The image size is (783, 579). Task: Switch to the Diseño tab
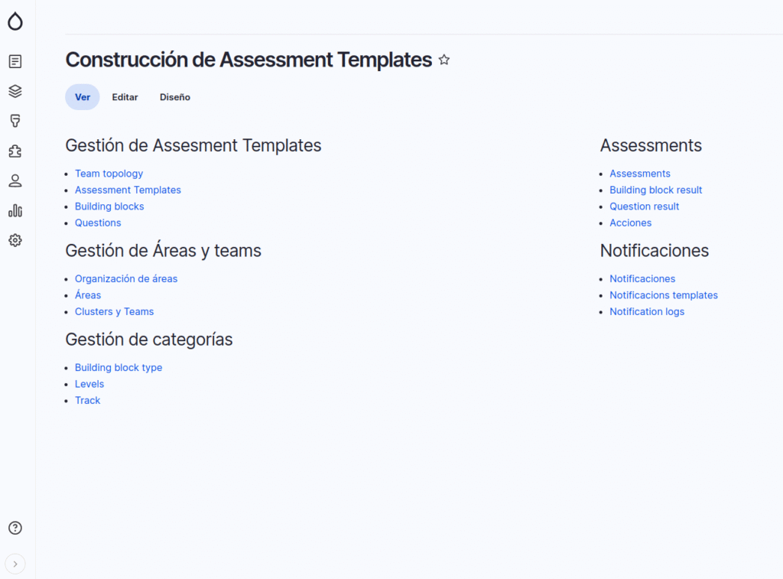click(175, 97)
